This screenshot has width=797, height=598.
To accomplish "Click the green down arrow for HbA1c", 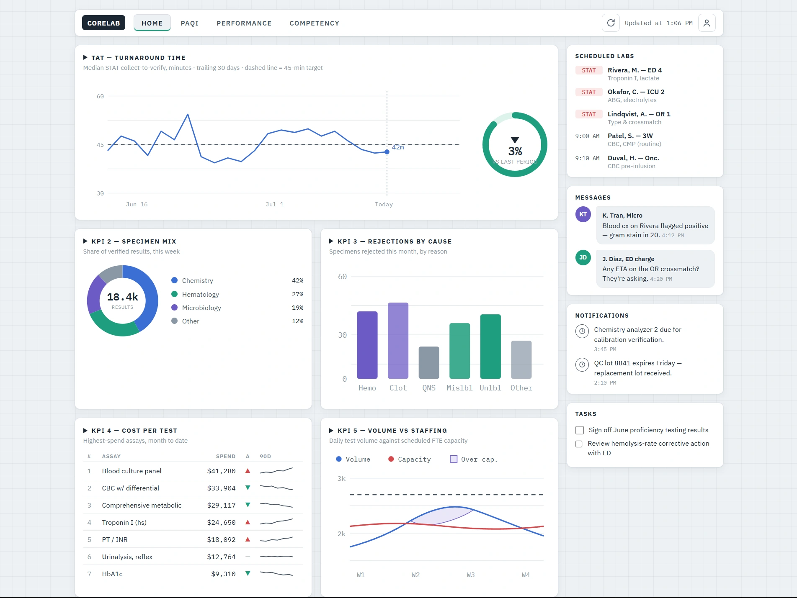I will click(x=248, y=574).
